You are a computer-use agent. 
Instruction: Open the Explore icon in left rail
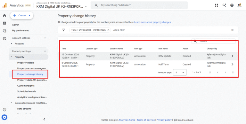tap(4, 31)
